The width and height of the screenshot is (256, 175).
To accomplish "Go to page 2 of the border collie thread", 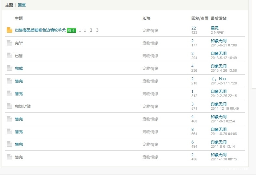I will pos(91,30).
